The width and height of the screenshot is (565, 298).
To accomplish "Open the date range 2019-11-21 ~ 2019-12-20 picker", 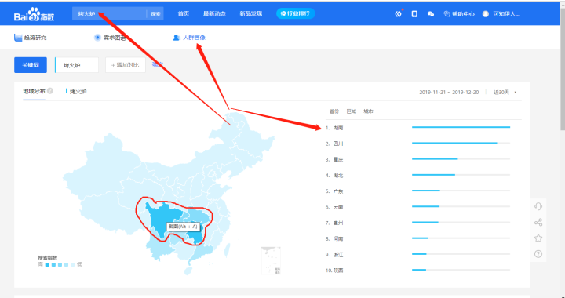I will coord(449,93).
